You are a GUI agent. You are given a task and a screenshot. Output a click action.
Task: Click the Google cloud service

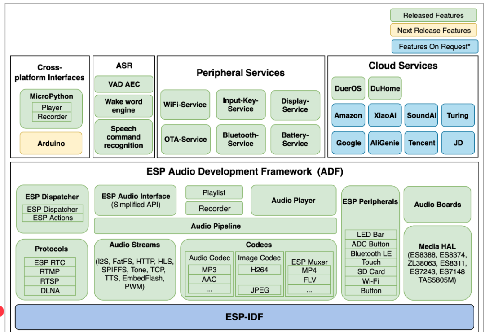(x=348, y=143)
